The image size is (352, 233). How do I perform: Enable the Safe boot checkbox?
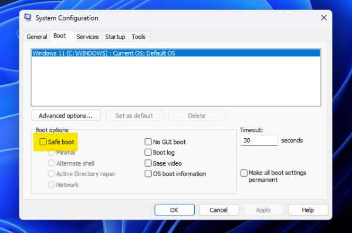43,142
